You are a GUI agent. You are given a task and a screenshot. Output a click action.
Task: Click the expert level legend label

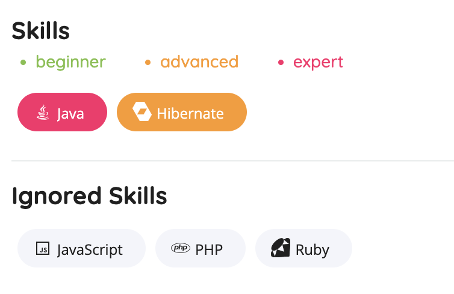pos(318,62)
